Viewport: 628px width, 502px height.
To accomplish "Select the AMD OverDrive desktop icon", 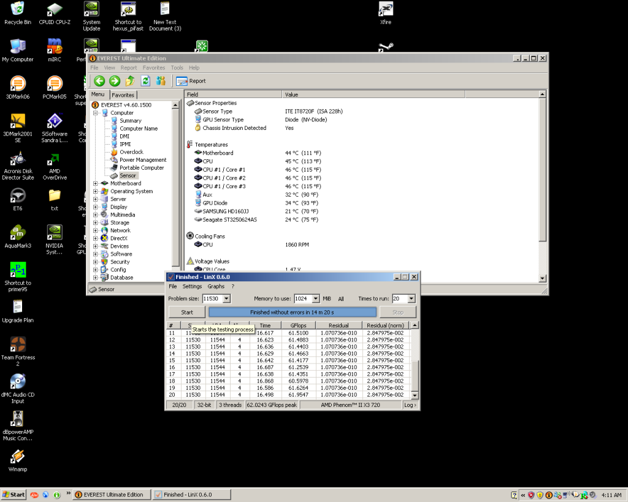I will 55,165.
